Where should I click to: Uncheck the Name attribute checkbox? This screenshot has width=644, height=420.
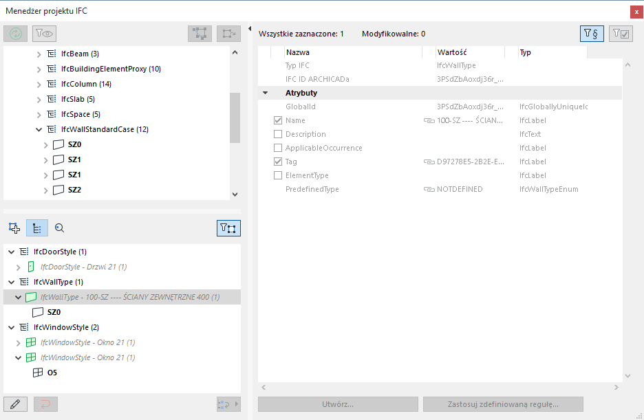278,120
